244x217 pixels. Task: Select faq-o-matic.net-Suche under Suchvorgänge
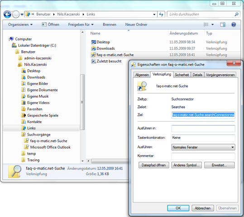[x=46, y=141]
